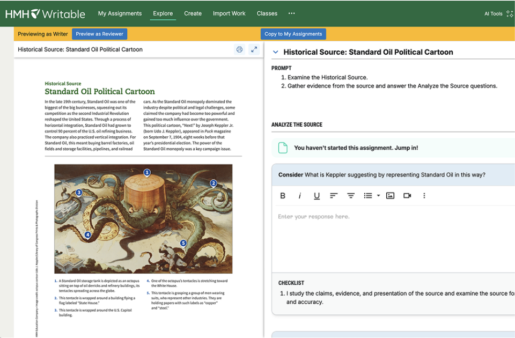Expand the source document to fullscreen

[254, 49]
